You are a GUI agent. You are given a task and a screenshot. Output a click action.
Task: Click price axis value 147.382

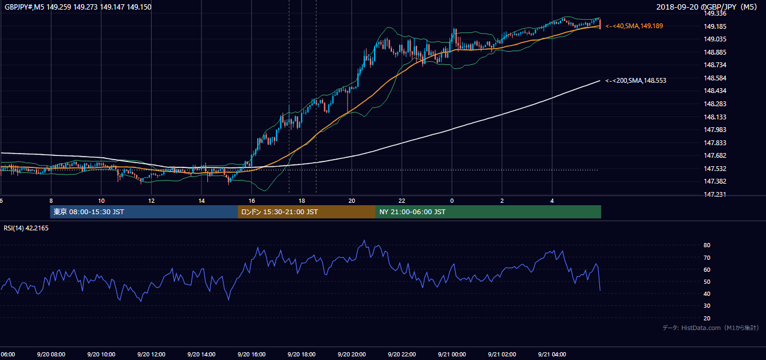tap(715, 181)
